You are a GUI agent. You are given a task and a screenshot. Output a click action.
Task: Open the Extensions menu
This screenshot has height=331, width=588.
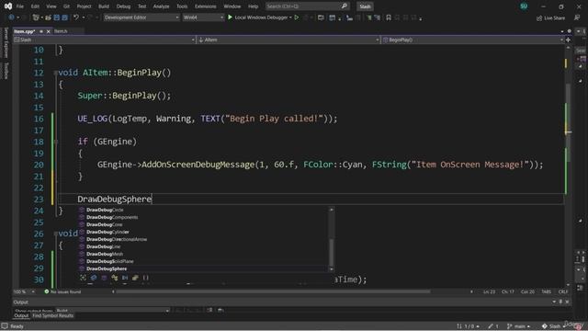pyautogui.click(x=205, y=6)
